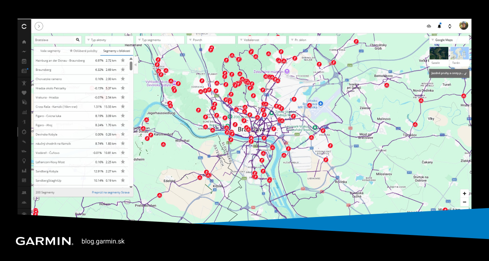Open the newsfeed icon with blue dot
Viewport: 489px width, 261px height.
coord(24,71)
